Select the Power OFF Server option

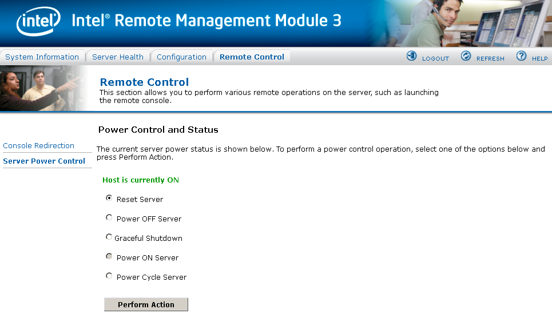click(109, 217)
